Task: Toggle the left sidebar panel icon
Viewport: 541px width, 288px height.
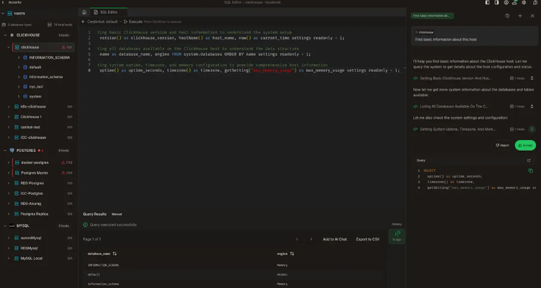Action: pos(487,2)
